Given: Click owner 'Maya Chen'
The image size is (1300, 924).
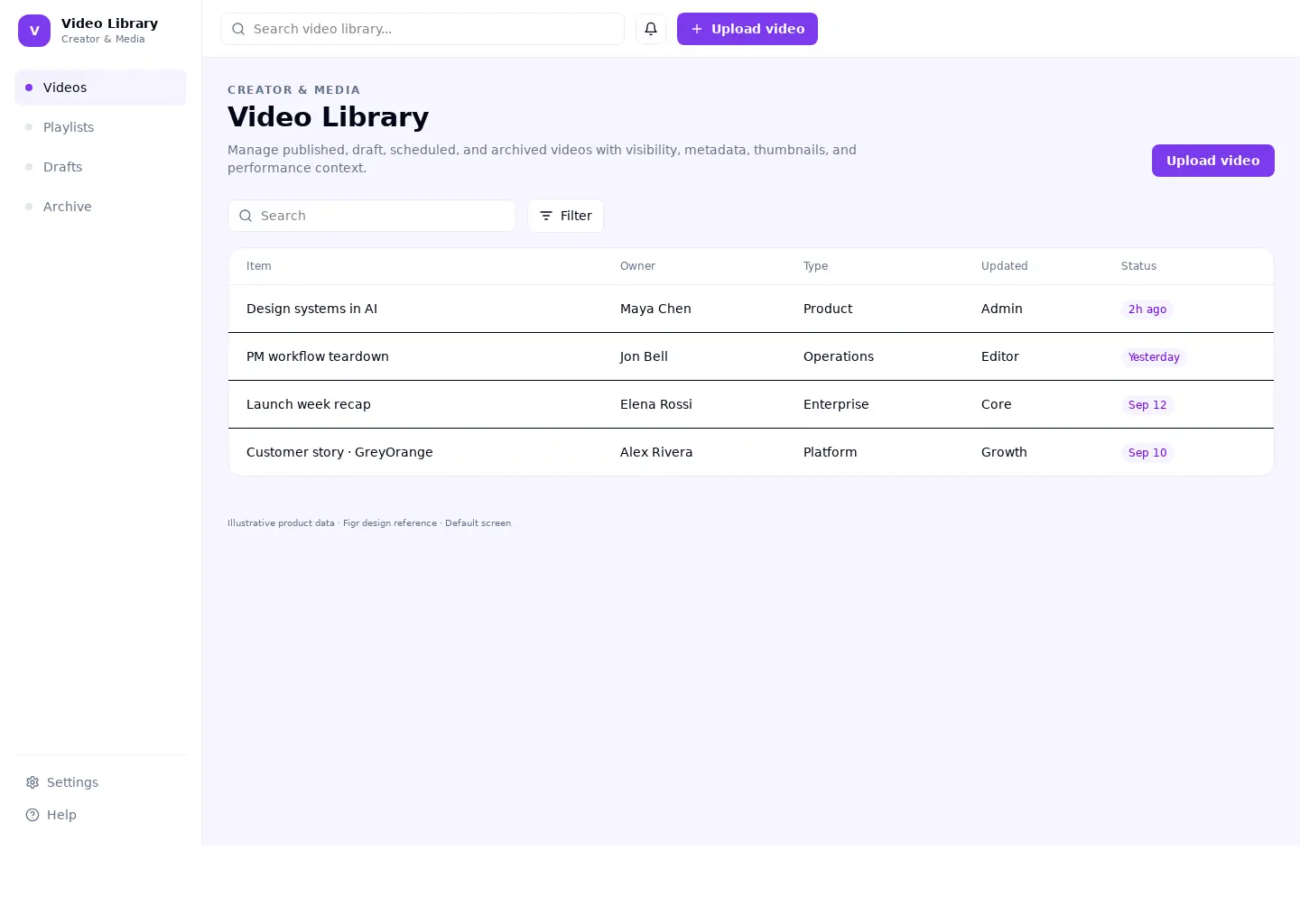Looking at the screenshot, I should [655, 309].
